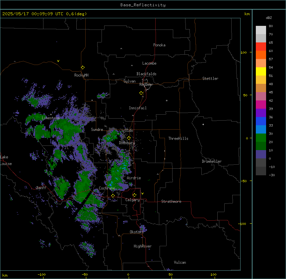The width and height of the screenshot is (286, 279).
Task: Select the bright green 20-30 dBZ swatch
Action: click(261, 138)
